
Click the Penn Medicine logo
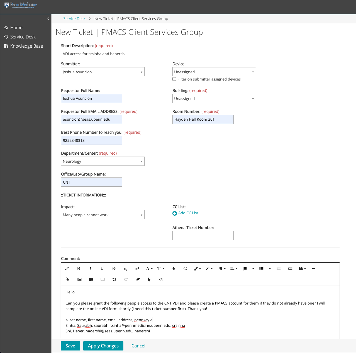[21, 5]
